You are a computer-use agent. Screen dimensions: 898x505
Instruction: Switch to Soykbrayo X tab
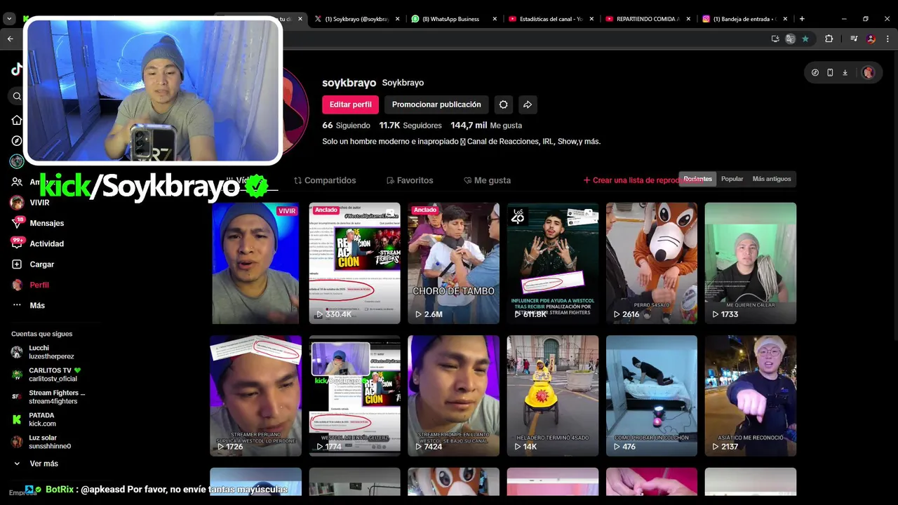(356, 19)
